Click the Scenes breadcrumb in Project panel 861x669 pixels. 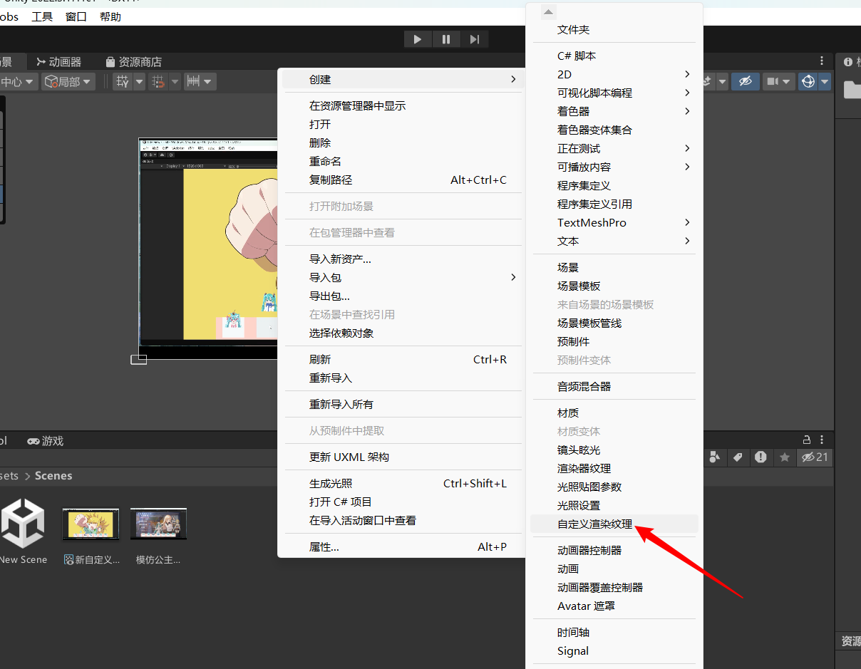coord(53,476)
